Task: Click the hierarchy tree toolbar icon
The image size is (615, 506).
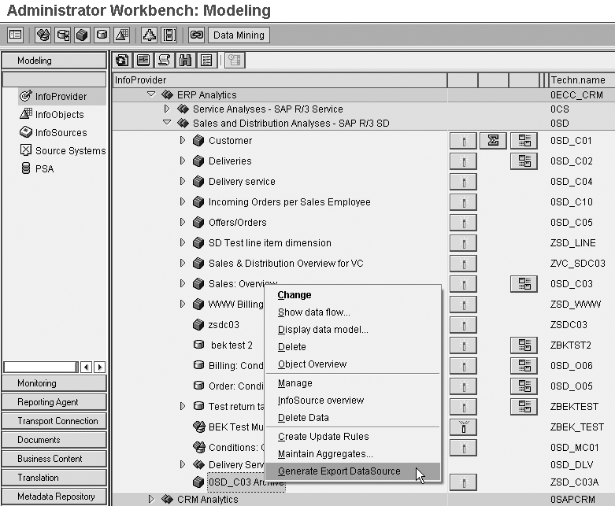Action: pyautogui.click(x=149, y=35)
